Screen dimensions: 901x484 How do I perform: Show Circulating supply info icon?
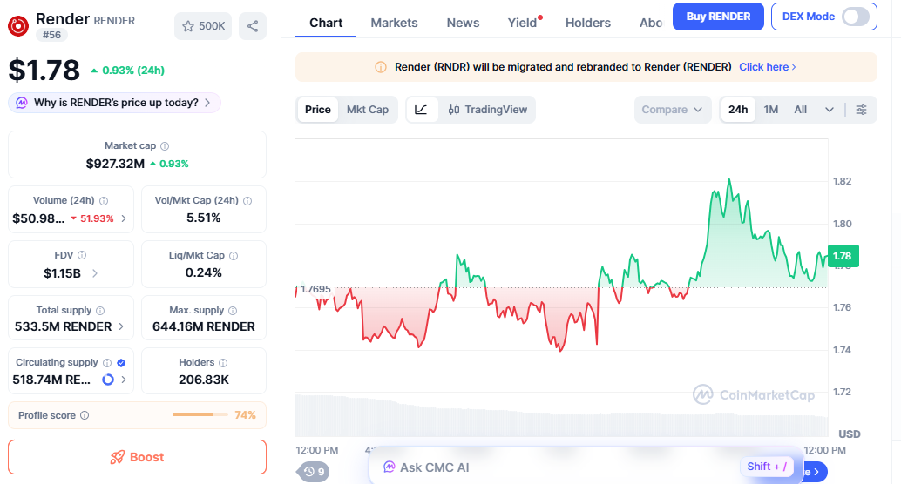(x=107, y=363)
